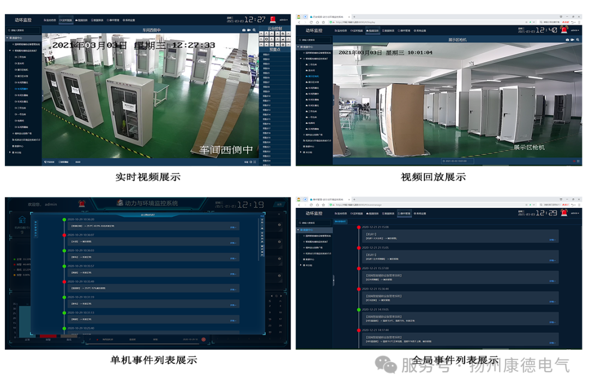The width and height of the screenshot is (589, 389).
Task: Open the 监控信息 tab in the live video screen
Action: (50, 20)
